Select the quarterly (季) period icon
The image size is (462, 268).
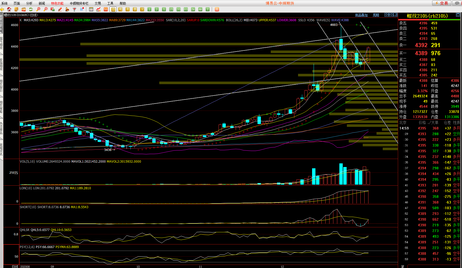click(135, 9)
